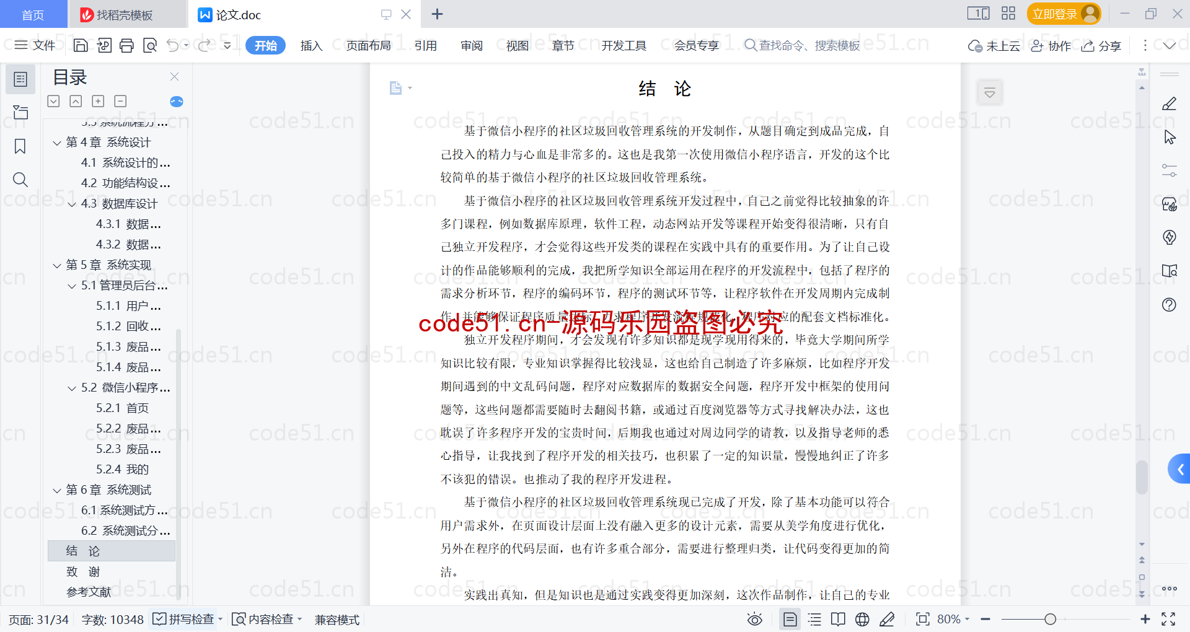Click the search command input field
This screenshot has width=1190, height=632.
click(803, 45)
